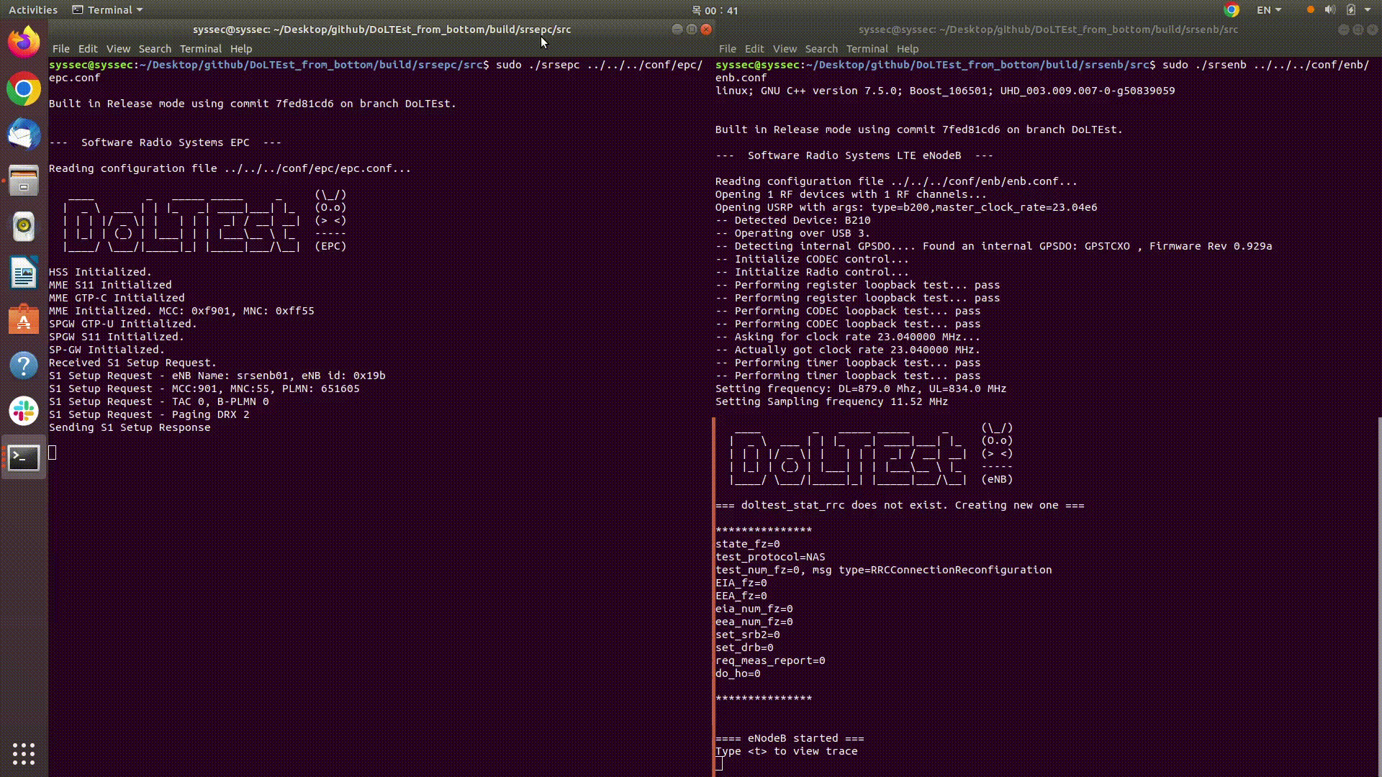Show Applications grid button
The image size is (1382, 777).
pyautogui.click(x=24, y=753)
